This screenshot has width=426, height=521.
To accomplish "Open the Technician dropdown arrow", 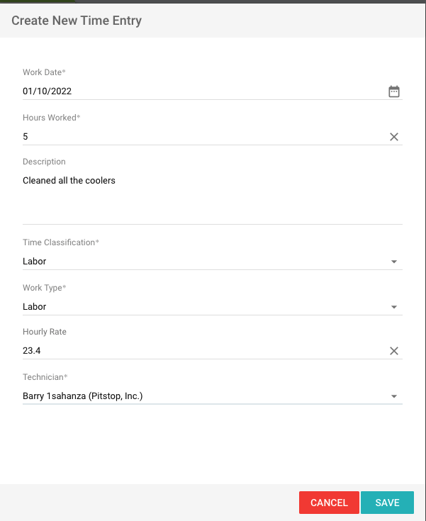I will [394, 396].
